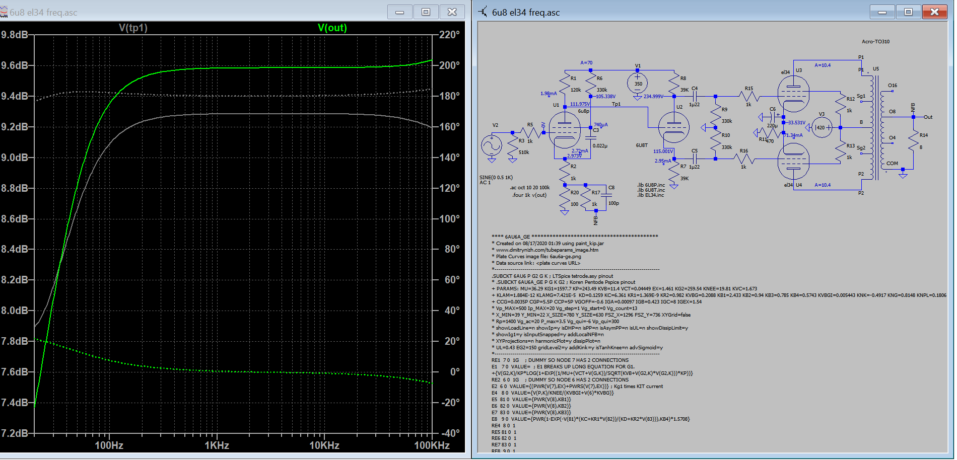The image size is (957, 460).
Task: Click the .four 1k v(out) directive
Action: click(x=529, y=195)
